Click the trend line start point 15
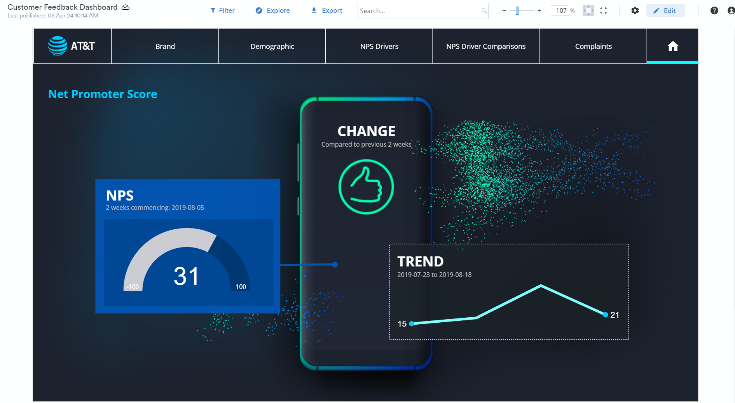Image resolution: width=735 pixels, height=403 pixels. point(412,323)
